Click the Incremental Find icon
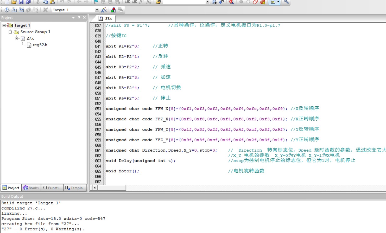This screenshot has width=386, height=233. pyautogui.click(x=222, y=2)
